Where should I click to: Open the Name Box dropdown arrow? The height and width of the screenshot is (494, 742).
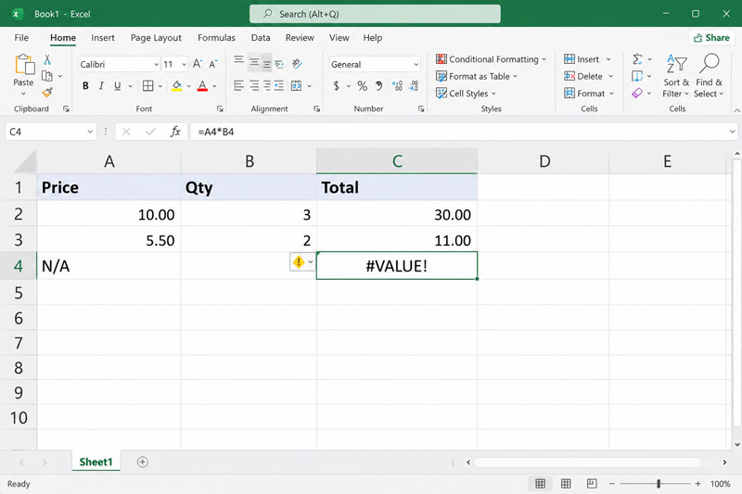click(x=90, y=132)
